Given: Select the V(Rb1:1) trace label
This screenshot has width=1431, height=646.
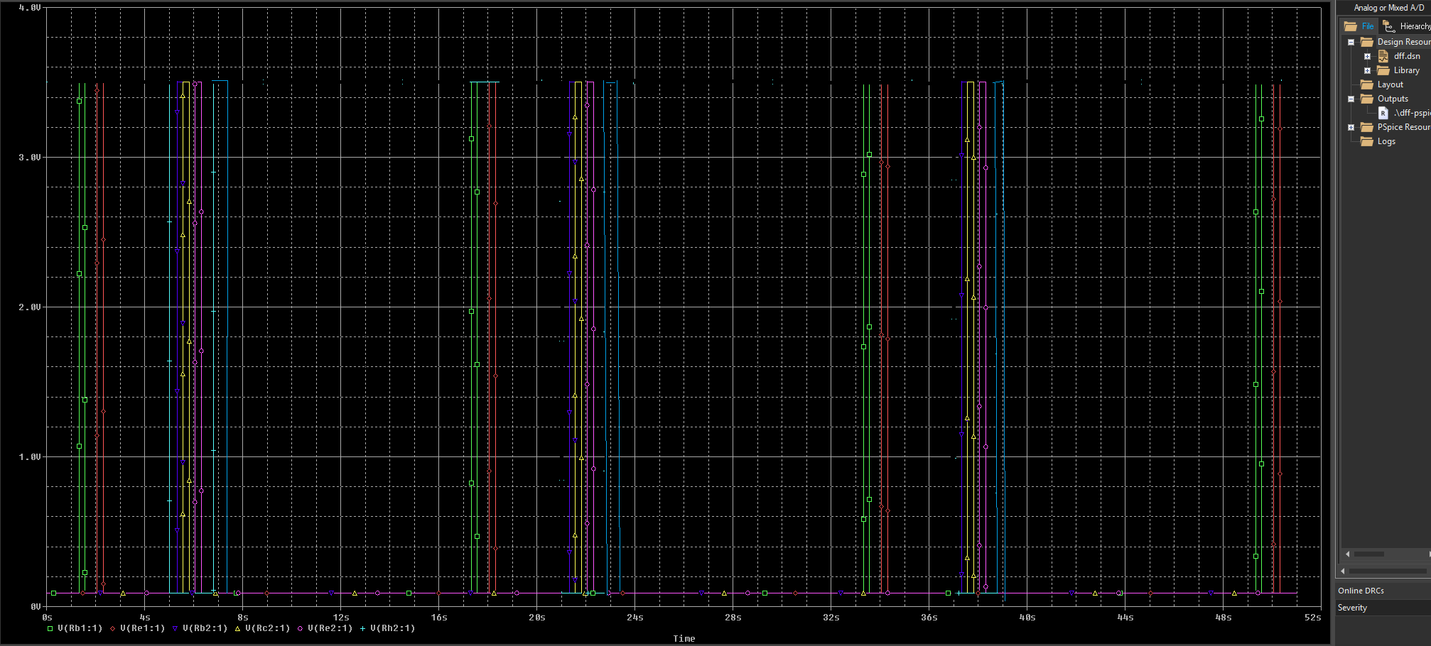Looking at the screenshot, I should click(80, 628).
